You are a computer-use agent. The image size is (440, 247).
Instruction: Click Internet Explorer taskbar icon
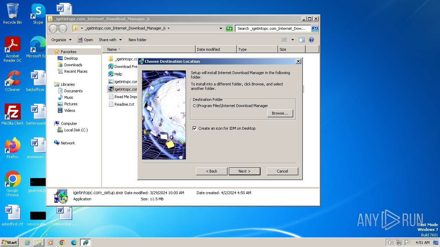[27, 243]
